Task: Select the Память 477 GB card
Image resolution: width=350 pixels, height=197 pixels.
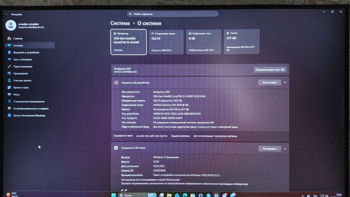Action: pos(241,42)
